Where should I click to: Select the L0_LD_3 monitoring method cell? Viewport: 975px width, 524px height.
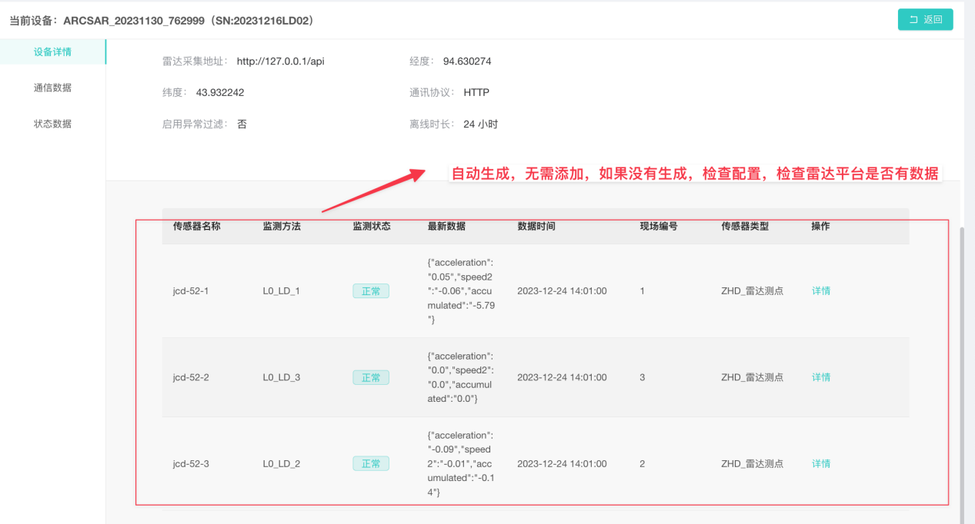pyautogui.click(x=281, y=377)
